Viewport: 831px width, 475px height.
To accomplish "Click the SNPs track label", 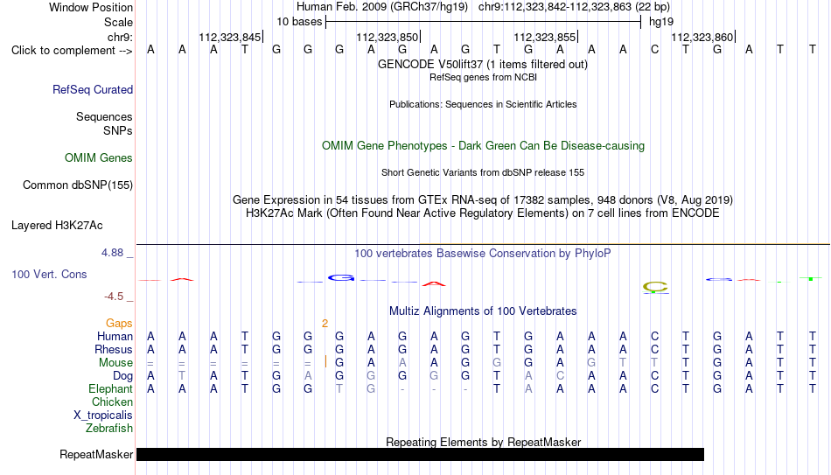I will tap(118, 130).
